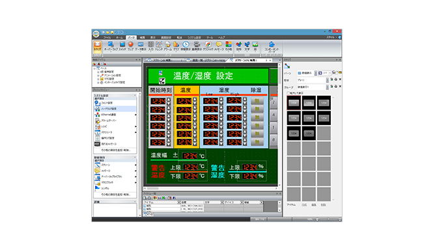The width and height of the screenshot is (422, 245).
Task: Open the グループ dropdown in catalog panel
Action: pos(328,87)
